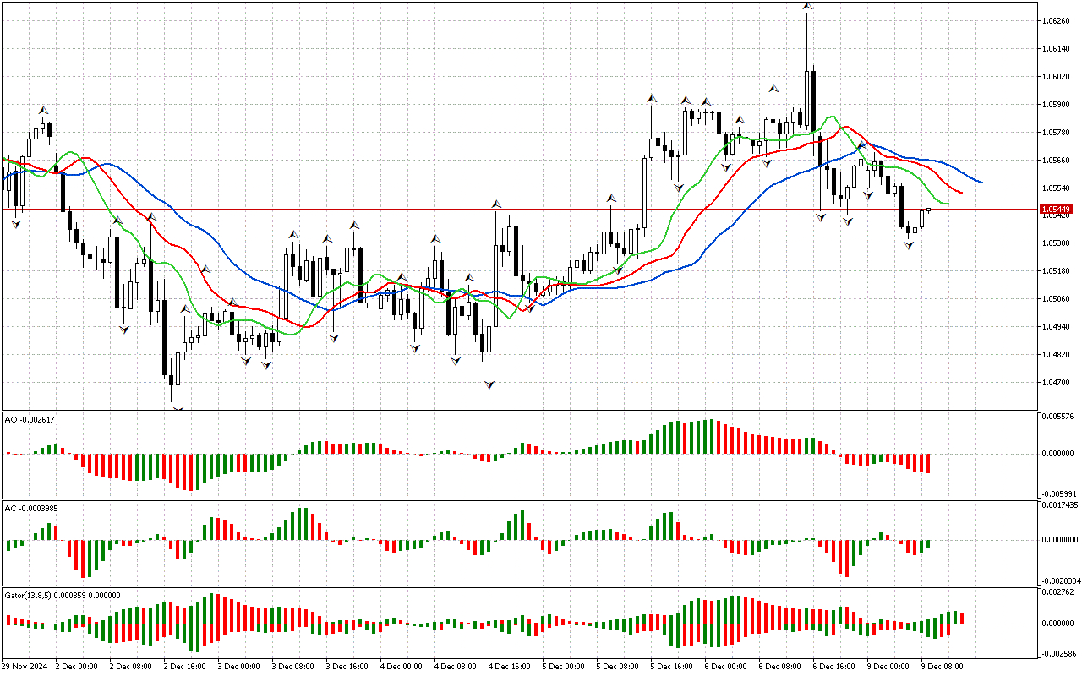The height and width of the screenshot is (676, 1082).
Task: Click the 3 Dec 00:00 time label
Action: 239,667
